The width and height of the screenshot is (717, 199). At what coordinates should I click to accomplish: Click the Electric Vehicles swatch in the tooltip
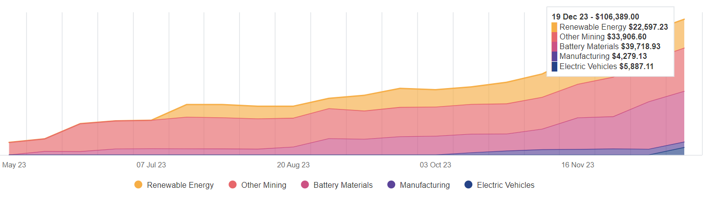click(554, 67)
